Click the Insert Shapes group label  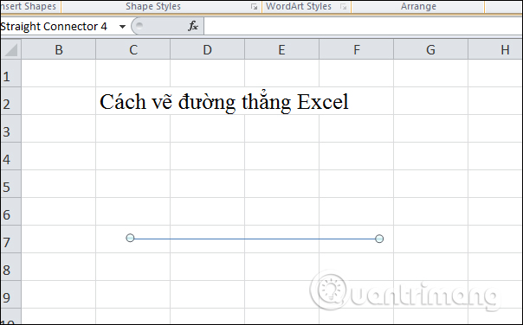(x=29, y=6)
